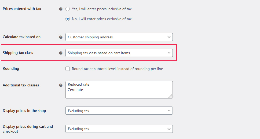Click help icon for Shipping tax class

61,53
